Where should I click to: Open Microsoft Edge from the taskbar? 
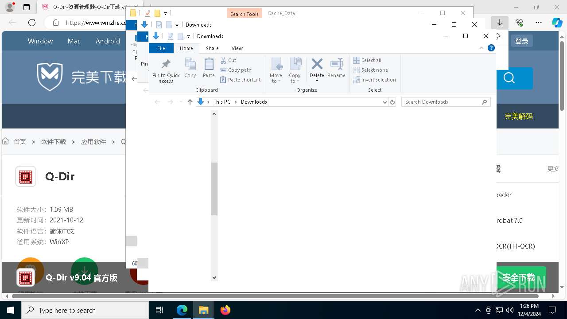pyautogui.click(x=182, y=310)
